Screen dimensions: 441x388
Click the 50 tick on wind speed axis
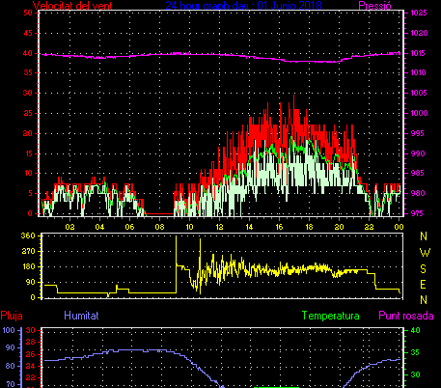click(x=28, y=13)
